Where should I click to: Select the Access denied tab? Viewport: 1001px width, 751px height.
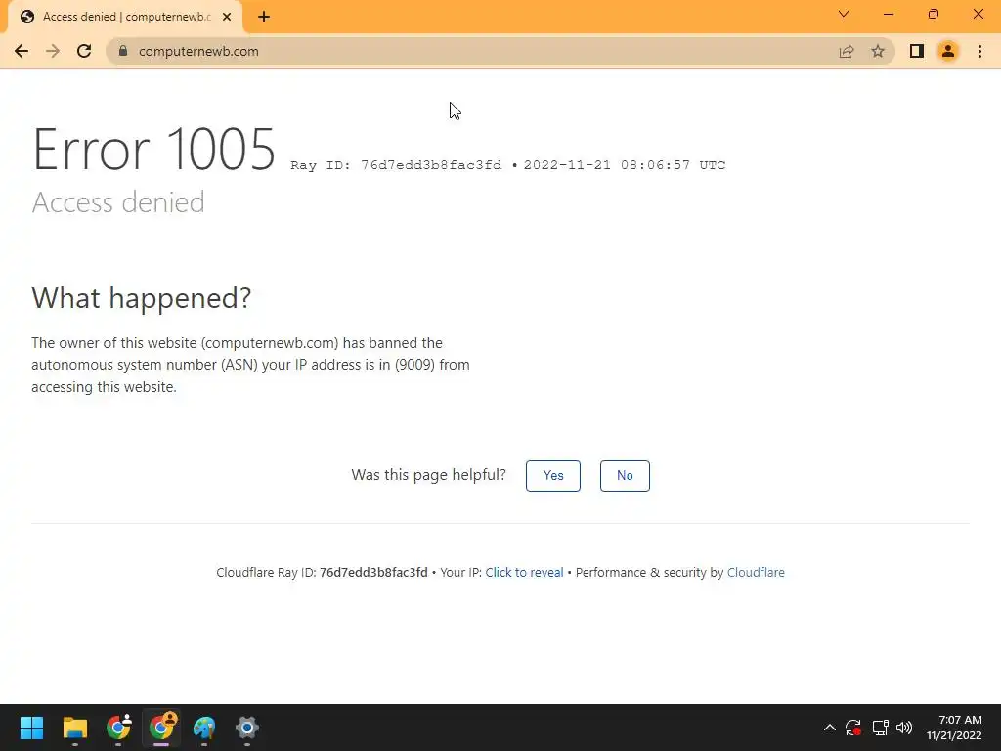pyautogui.click(x=124, y=17)
